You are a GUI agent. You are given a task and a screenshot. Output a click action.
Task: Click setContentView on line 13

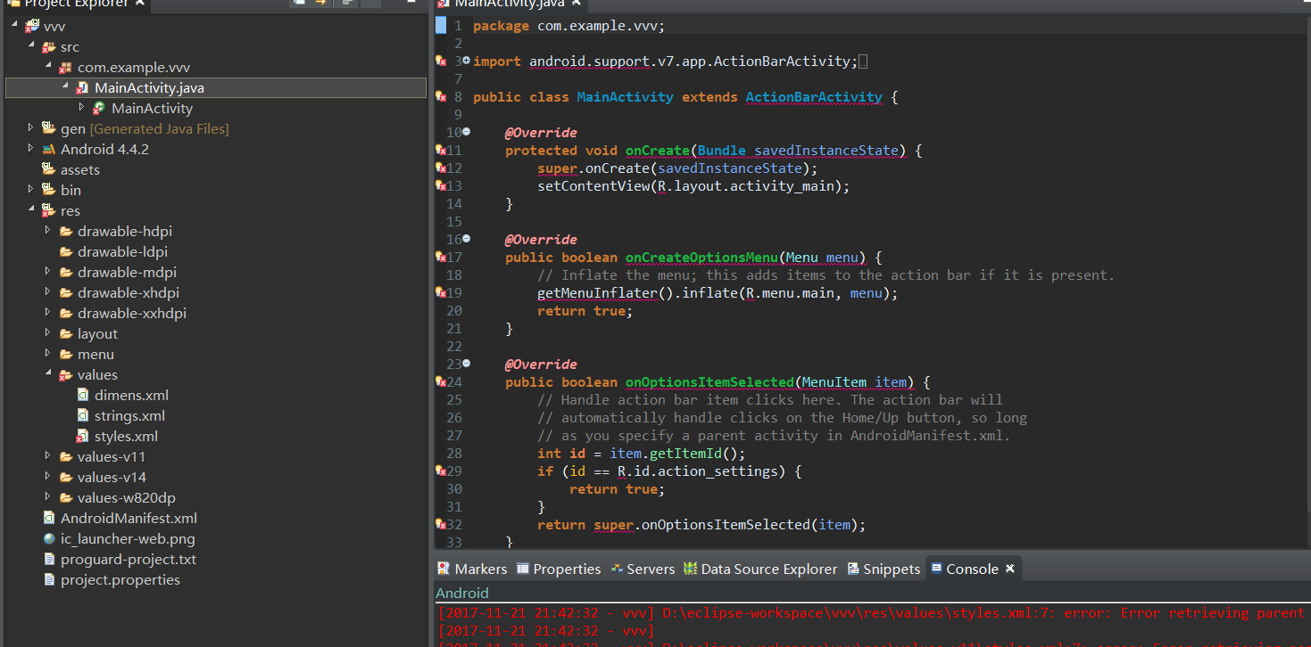coord(593,186)
